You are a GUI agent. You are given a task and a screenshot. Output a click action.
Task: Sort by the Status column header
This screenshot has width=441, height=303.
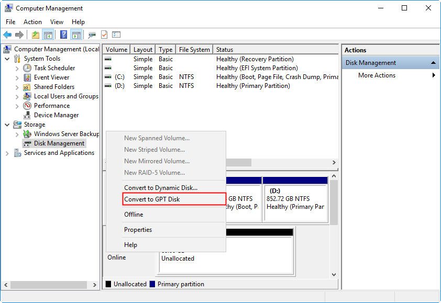275,50
